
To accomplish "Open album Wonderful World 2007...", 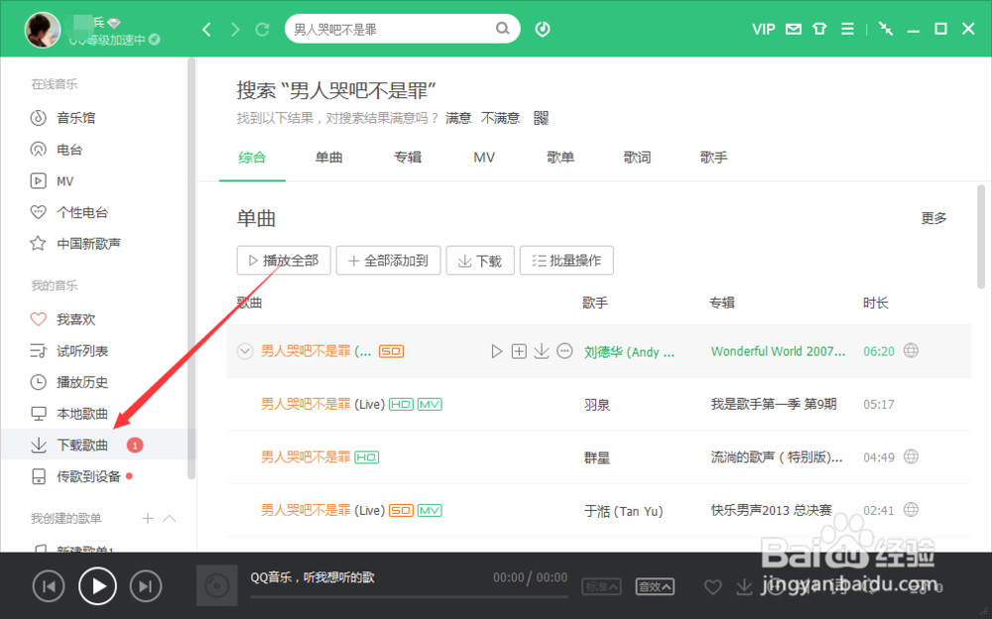I will 778,351.
